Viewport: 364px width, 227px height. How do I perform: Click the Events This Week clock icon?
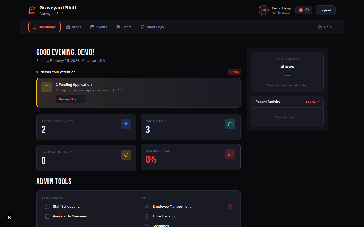click(126, 155)
